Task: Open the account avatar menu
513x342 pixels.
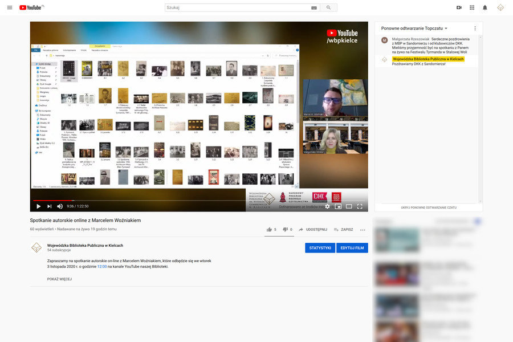Action: point(500,7)
